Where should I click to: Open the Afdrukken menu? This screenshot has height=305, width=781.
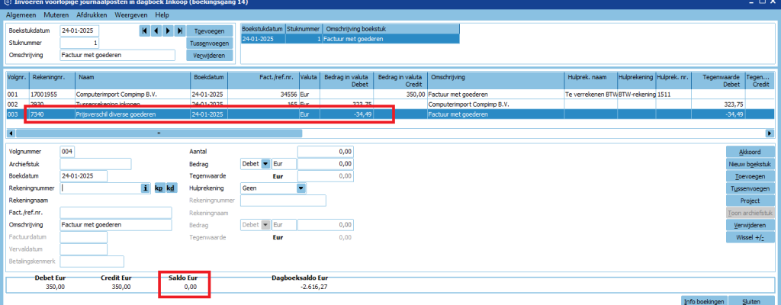point(92,14)
